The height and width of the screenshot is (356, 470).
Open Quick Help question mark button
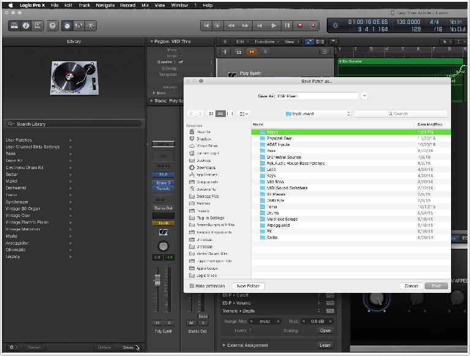[53, 26]
